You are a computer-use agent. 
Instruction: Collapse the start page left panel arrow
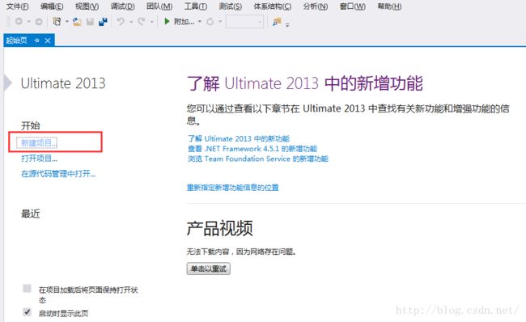point(8,83)
